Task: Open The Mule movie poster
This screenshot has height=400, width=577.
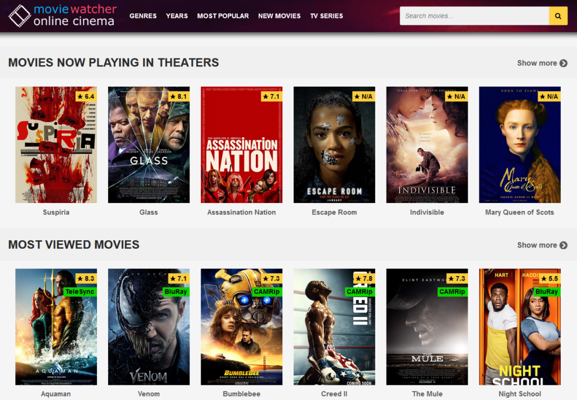Action: tap(427, 327)
